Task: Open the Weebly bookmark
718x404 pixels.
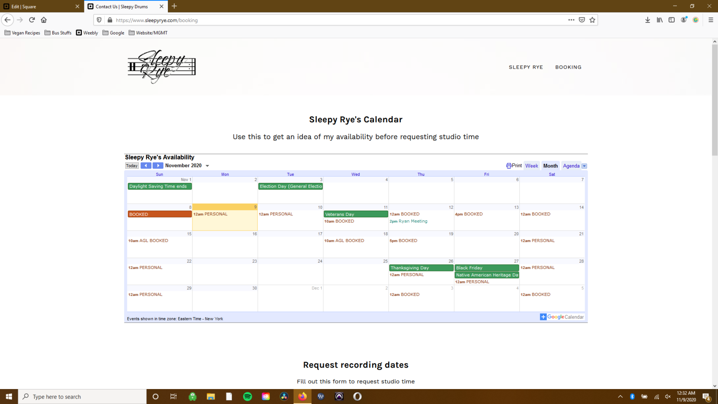Action: tap(87, 33)
